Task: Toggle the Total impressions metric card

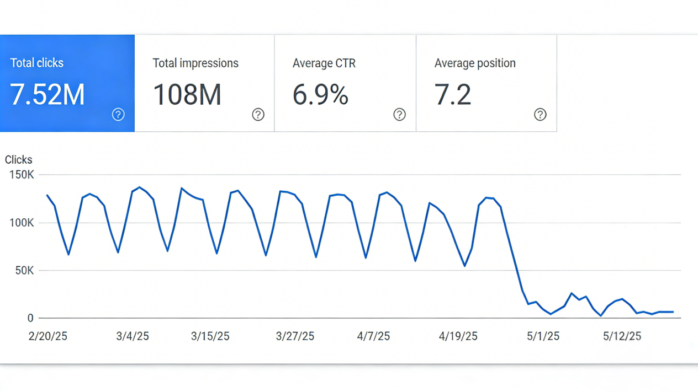Action: (x=204, y=83)
